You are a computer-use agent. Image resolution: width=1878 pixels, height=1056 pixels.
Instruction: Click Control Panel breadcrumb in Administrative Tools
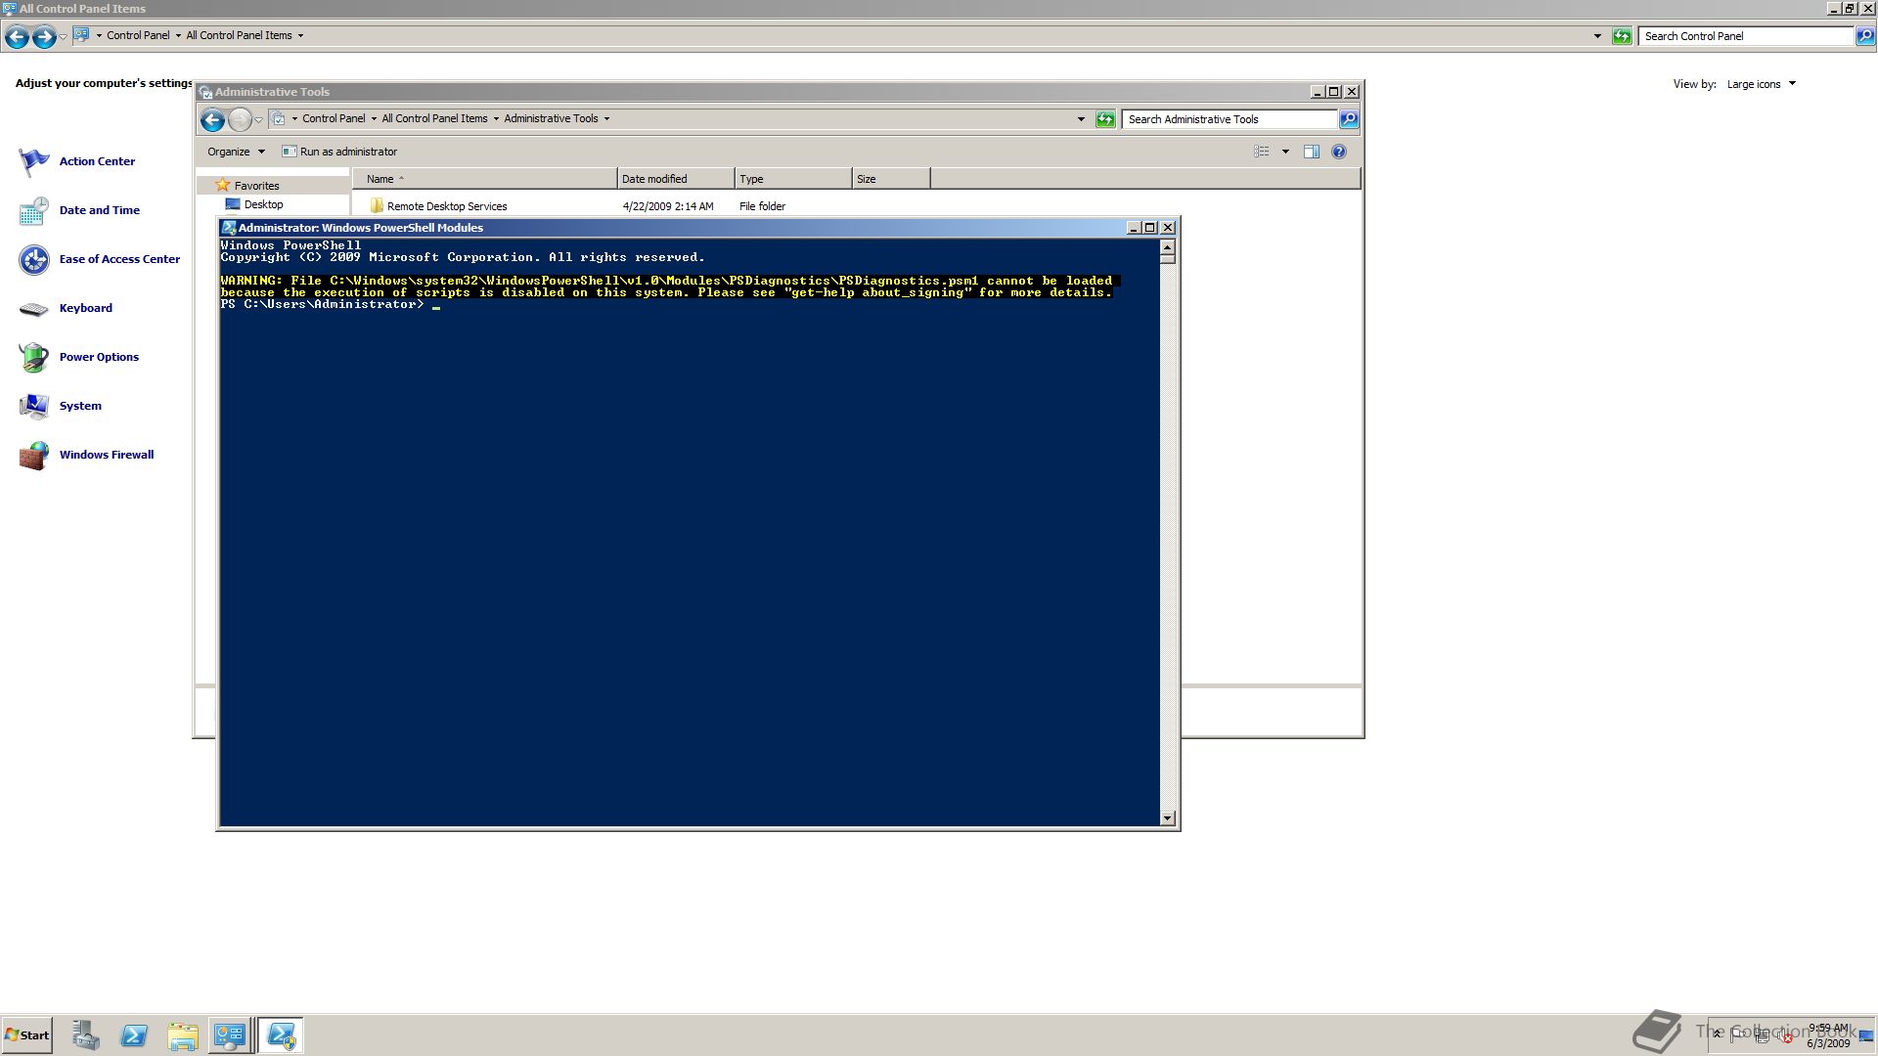334,118
